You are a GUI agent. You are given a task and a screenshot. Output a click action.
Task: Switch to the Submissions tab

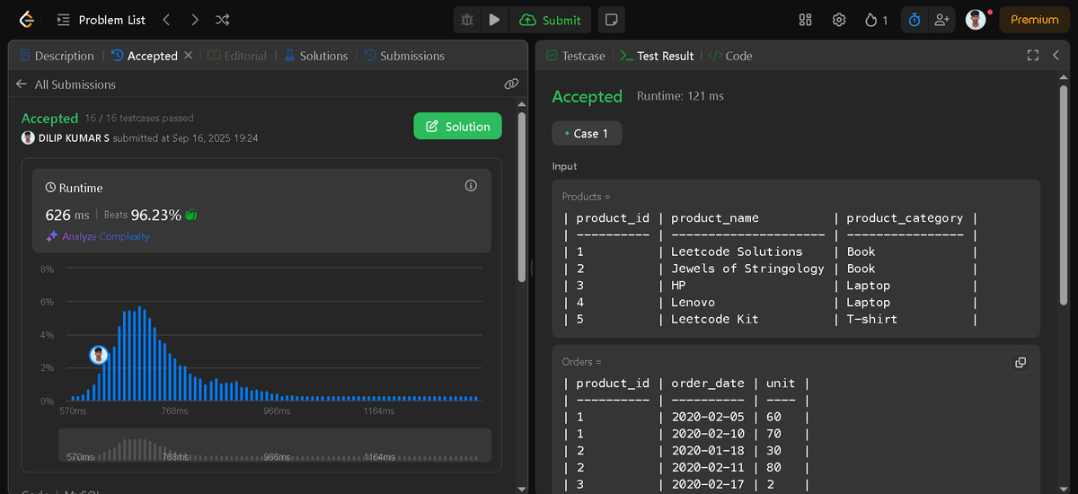[406, 56]
